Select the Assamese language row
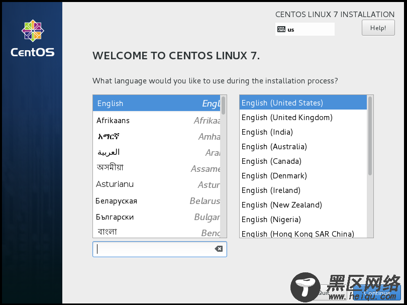The image size is (407, 305). point(156,169)
